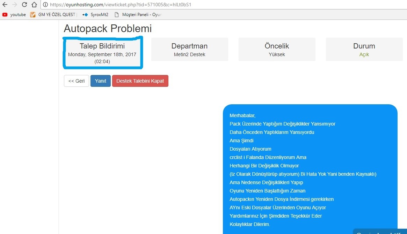Click the Merhabalar, line in the message
Viewport: 407px width, 234px height.
point(242,115)
